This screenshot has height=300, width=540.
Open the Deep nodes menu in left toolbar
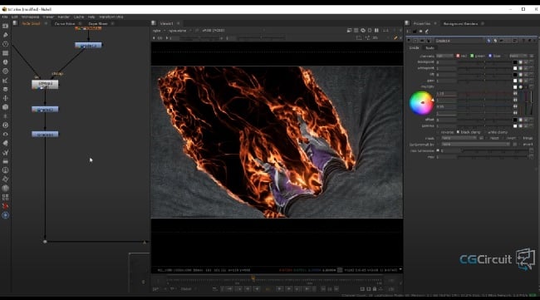tap(5, 125)
